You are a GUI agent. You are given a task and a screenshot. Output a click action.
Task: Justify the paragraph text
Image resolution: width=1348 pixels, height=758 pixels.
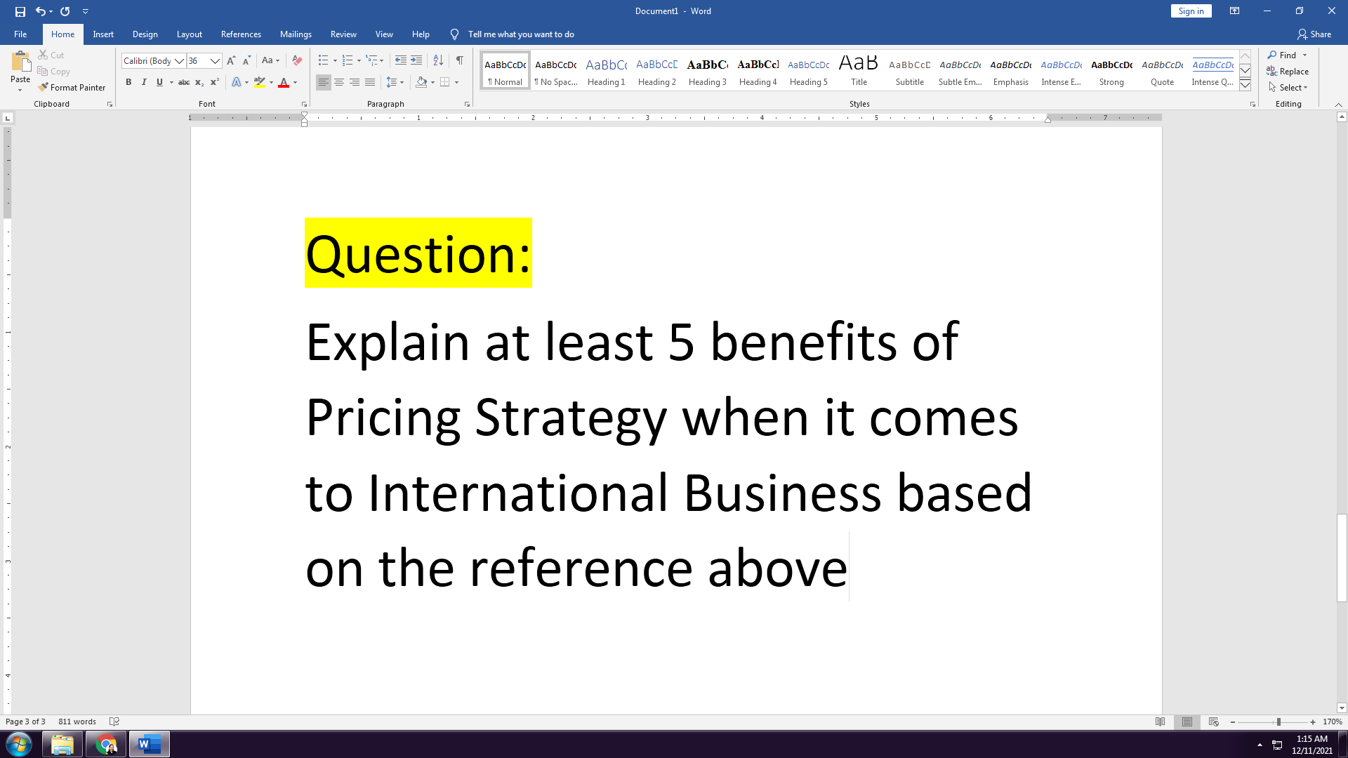click(370, 82)
